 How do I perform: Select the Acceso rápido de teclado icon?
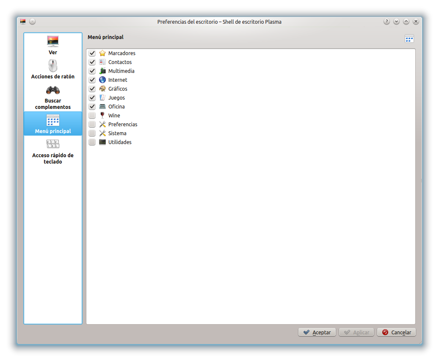point(52,144)
